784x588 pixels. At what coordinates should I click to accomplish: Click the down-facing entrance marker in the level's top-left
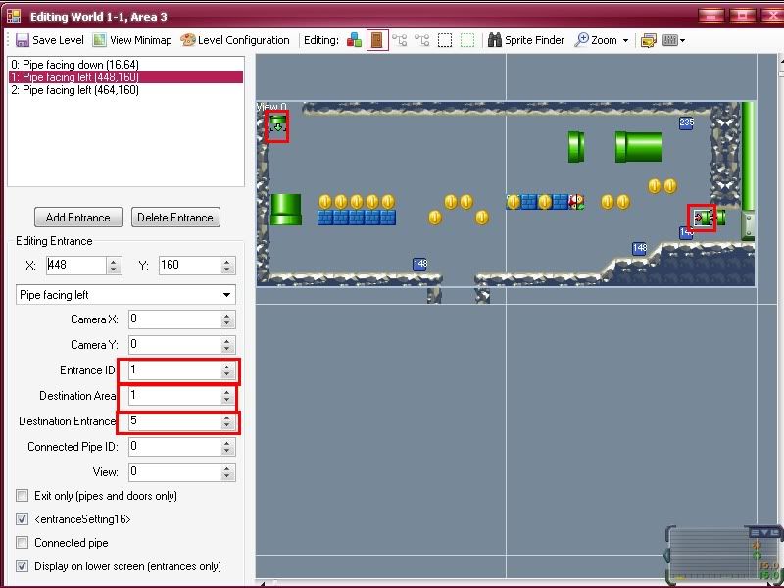pos(277,124)
